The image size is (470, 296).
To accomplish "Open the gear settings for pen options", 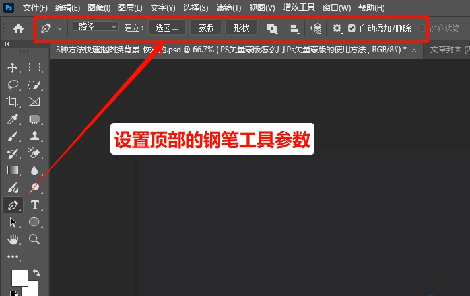I will coord(337,28).
